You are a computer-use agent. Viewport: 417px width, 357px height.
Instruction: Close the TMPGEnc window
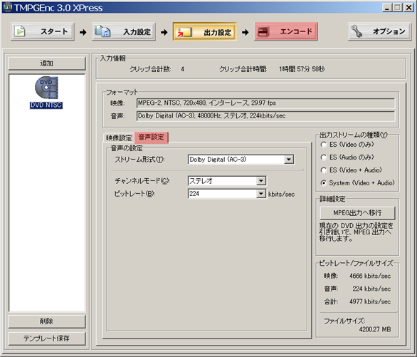pos(408,7)
